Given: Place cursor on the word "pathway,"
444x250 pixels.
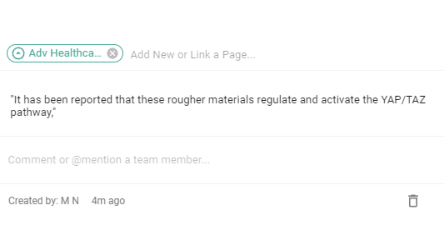Looking at the screenshot, I should (32, 113).
